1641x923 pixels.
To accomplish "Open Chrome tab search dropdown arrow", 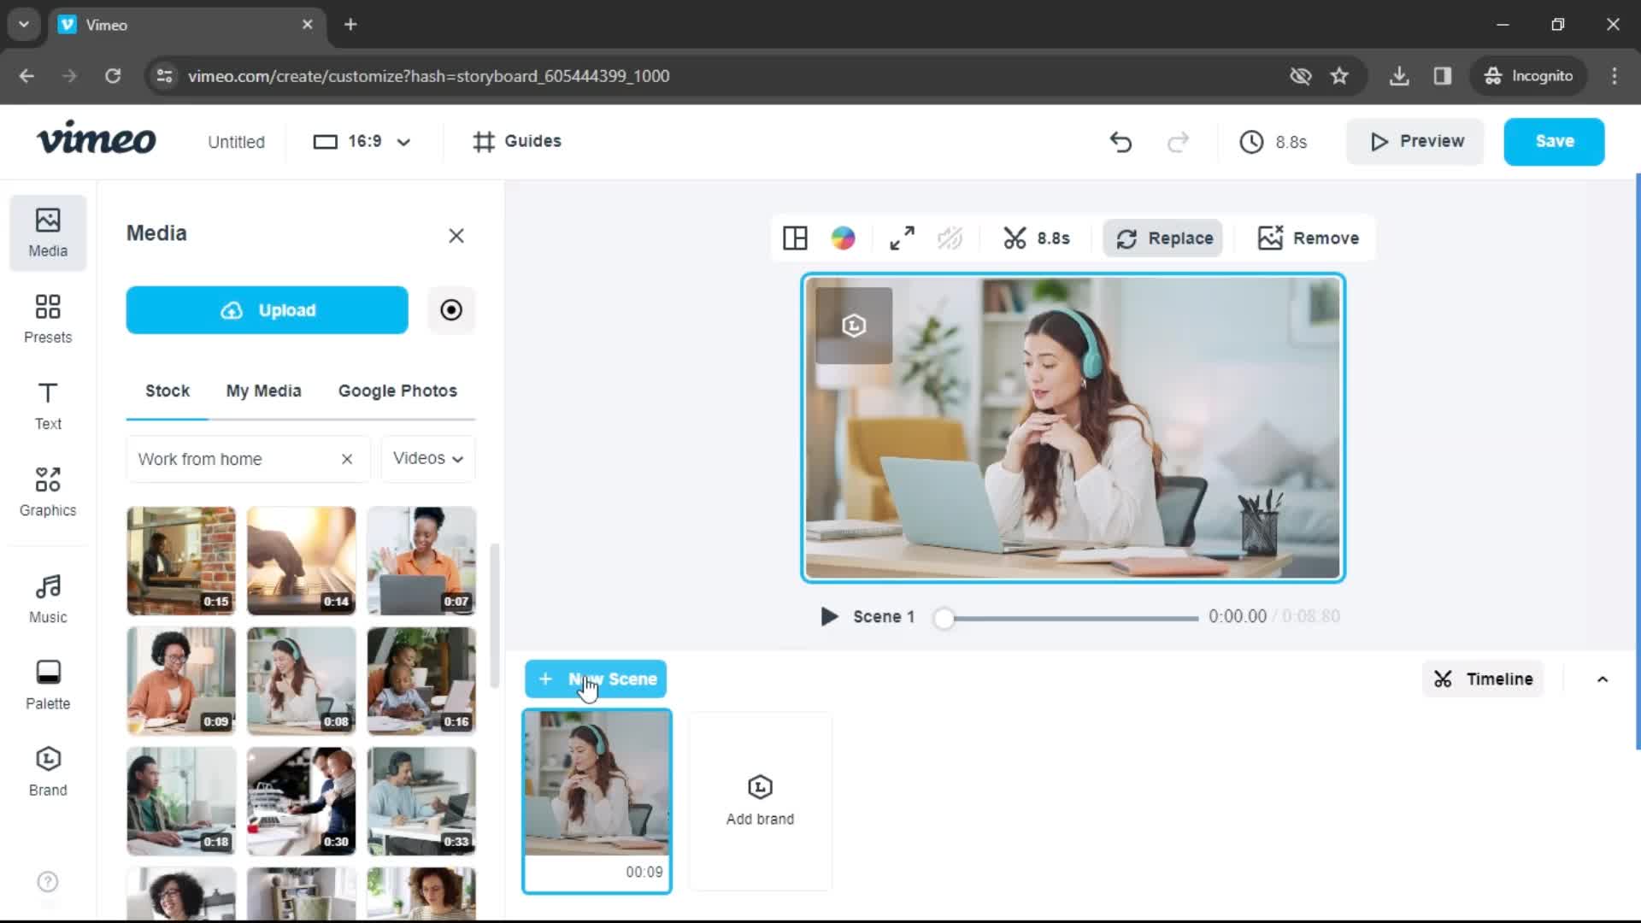I will pyautogui.click(x=24, y=25).
